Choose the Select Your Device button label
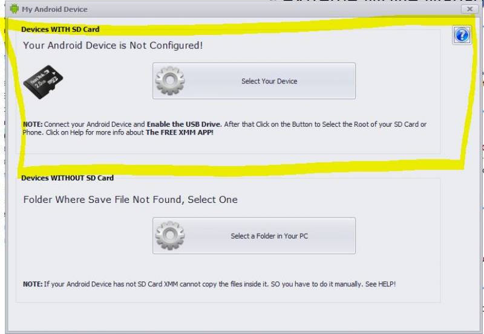Image resolution: width=484 pixels, height=334 pixels. (x=269, y=81)
